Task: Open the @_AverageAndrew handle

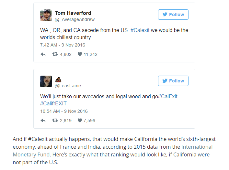Action: [x=74, y=19]
